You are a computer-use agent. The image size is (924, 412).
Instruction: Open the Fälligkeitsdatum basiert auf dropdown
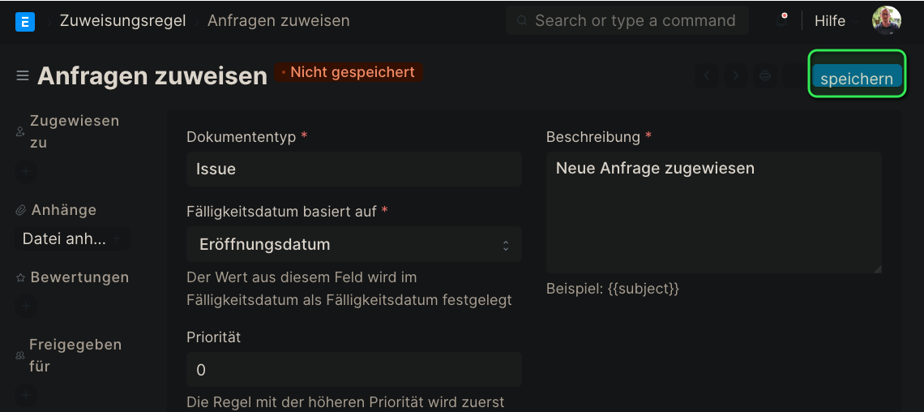point(353,244)
